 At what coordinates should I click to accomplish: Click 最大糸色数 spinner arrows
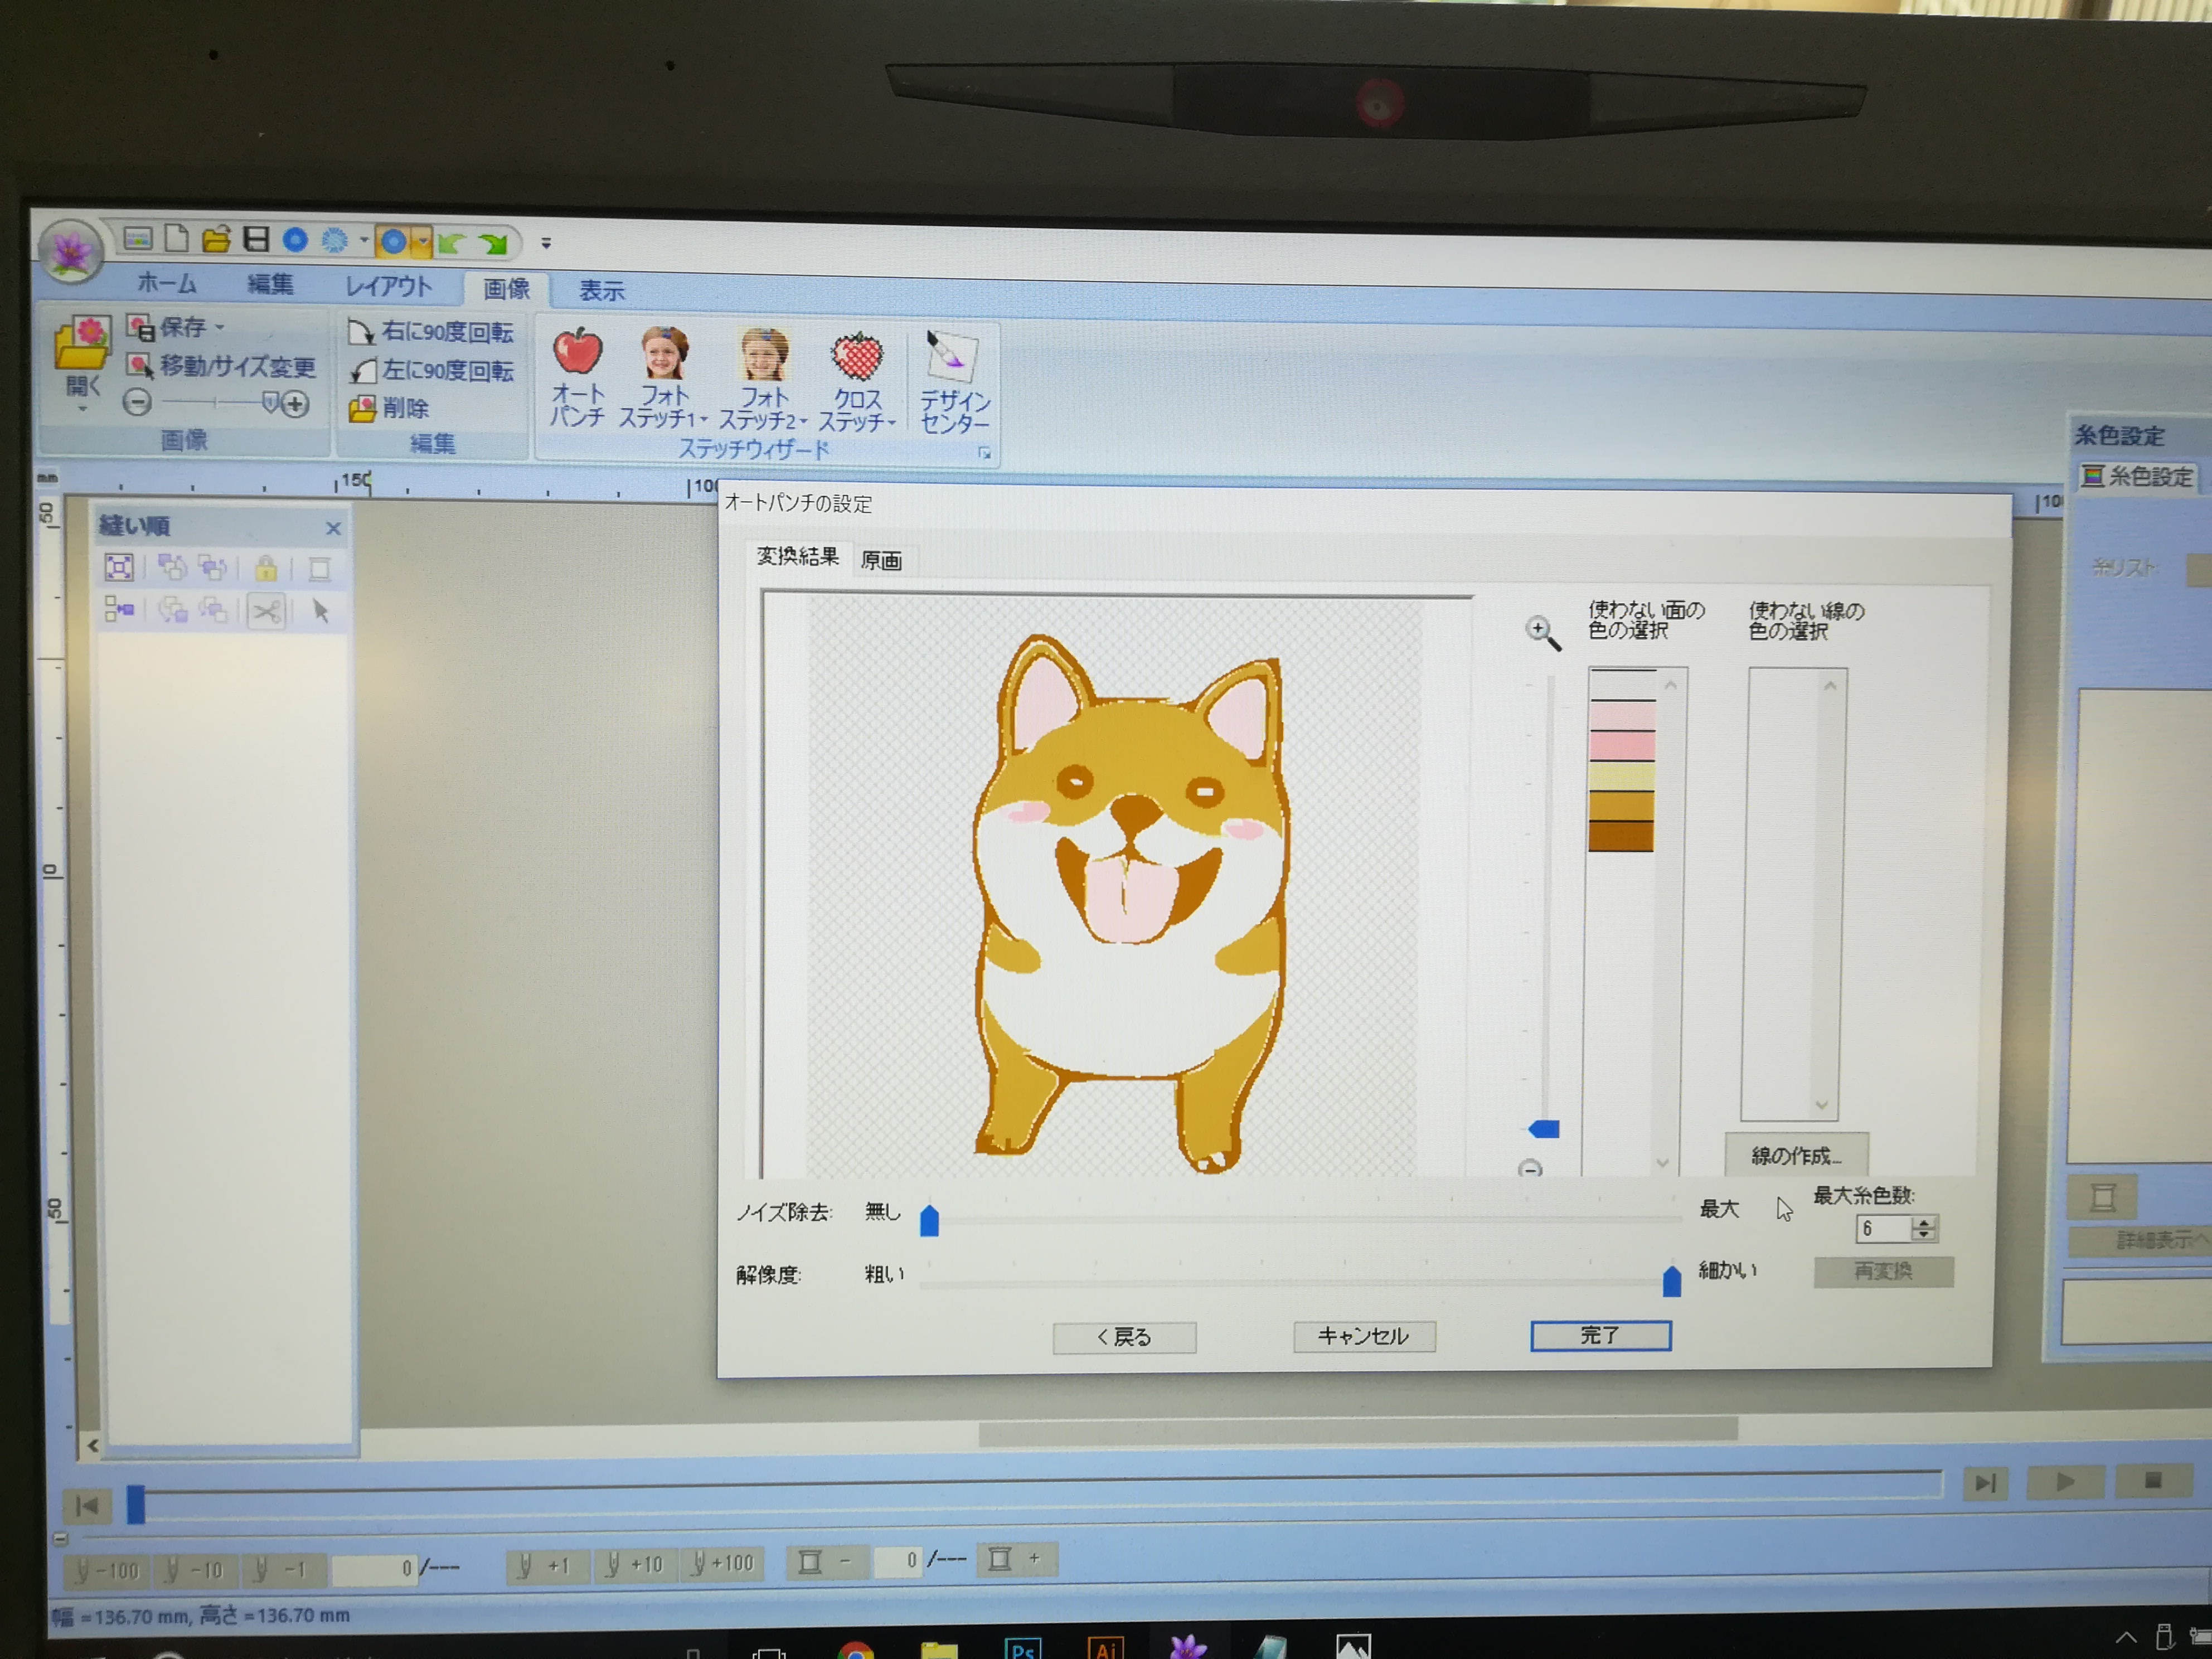[x=1923, y=1229]
